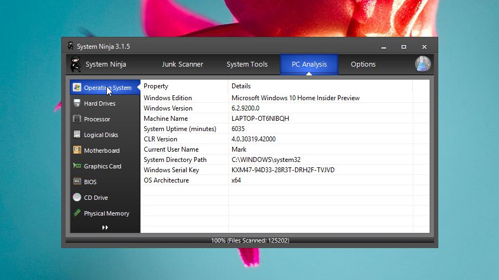
Task: Select the Graphics Card category
Action: [105, 166]
